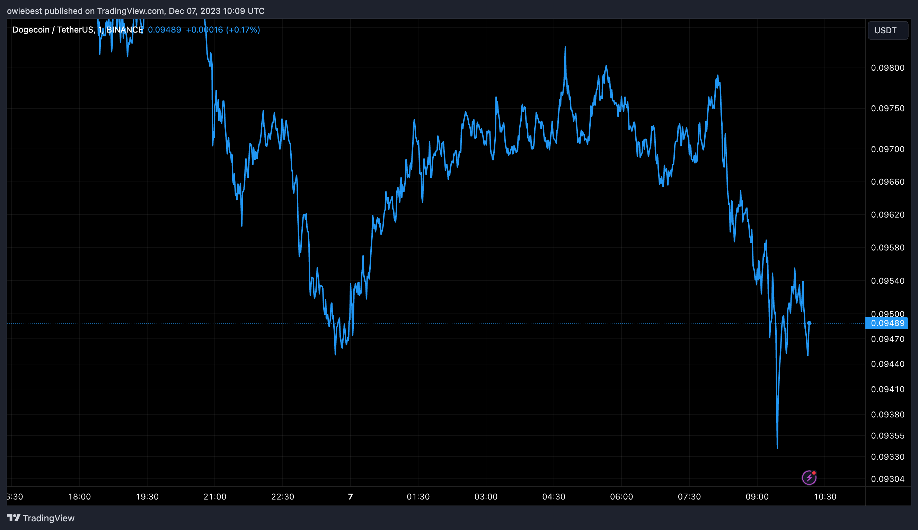Click the 18:00 time axis label
Viewport: 918px width, 530px height.
(79, 496)
